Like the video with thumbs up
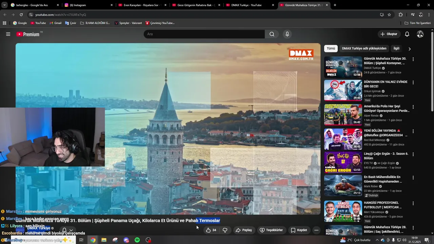 pyautogui.click(x=211, y=230)
